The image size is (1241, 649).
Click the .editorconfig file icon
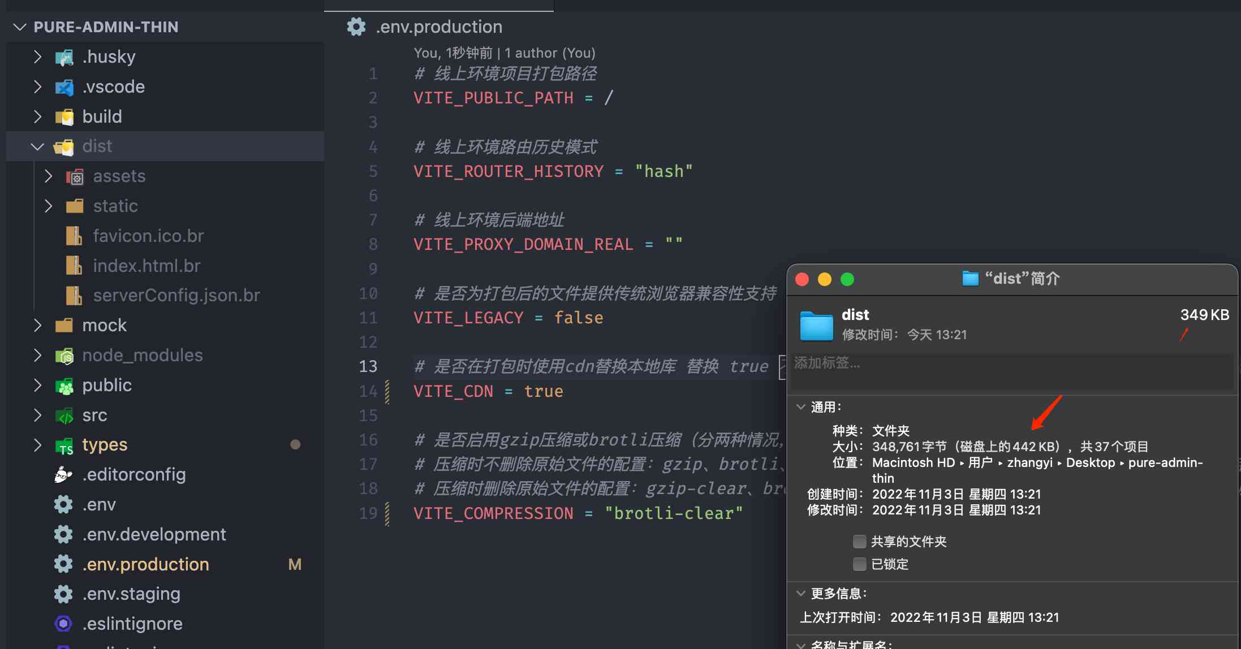[63, 475]
